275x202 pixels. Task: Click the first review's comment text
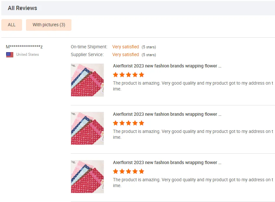pyautogui.click(x=193, y=86)
